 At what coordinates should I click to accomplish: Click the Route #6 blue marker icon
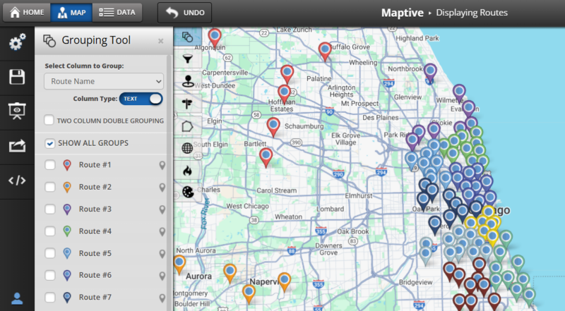coord(67,275)
